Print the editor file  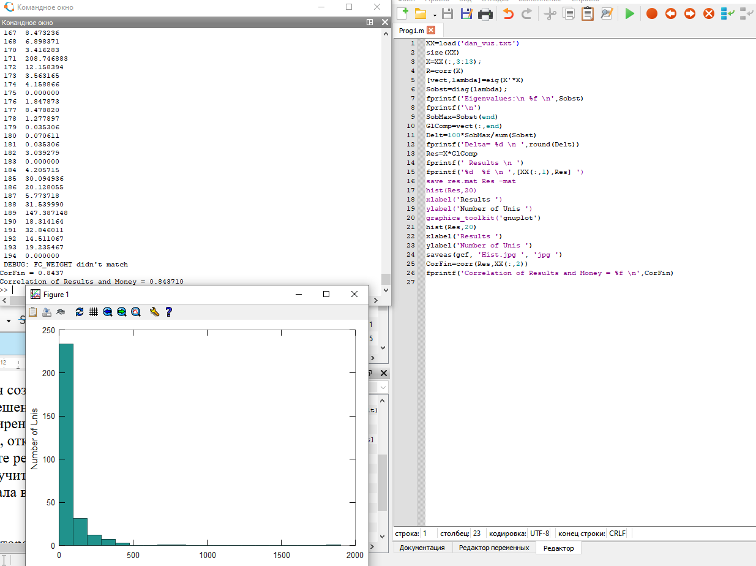coord(485,13)
